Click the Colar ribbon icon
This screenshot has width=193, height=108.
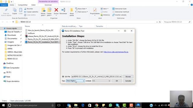click(x=21, y=11)
